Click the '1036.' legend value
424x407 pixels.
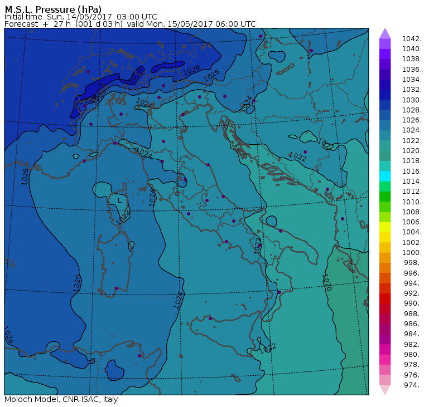(x=412, y=70)
